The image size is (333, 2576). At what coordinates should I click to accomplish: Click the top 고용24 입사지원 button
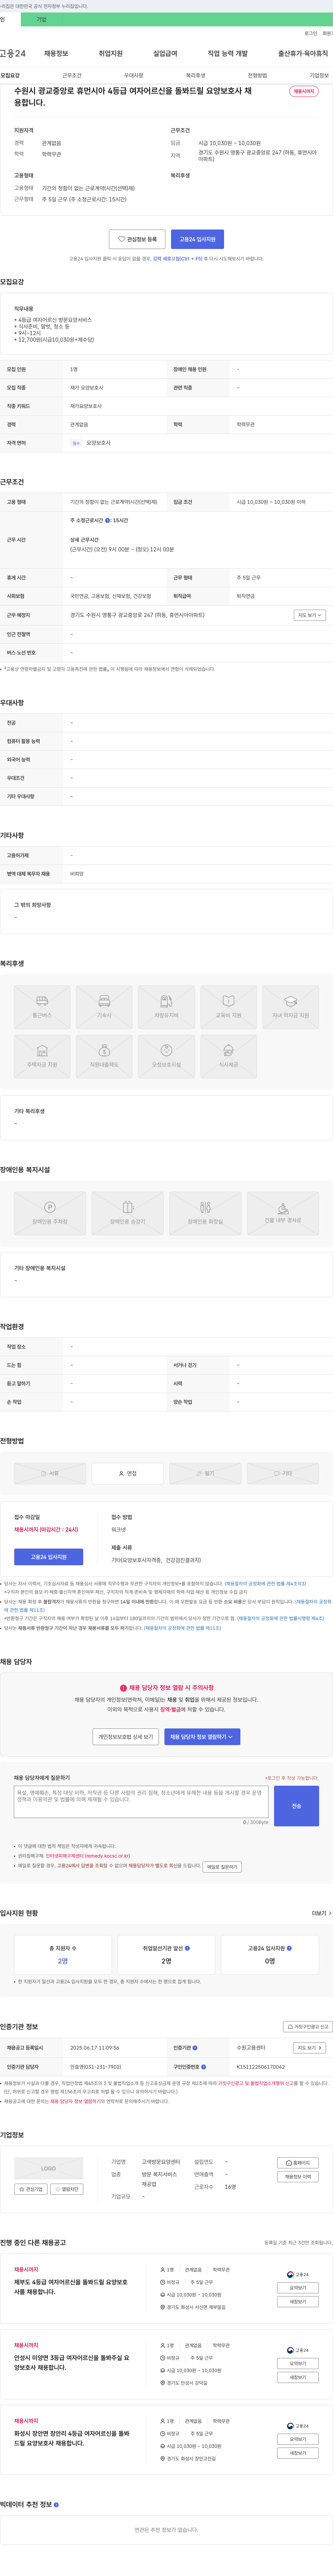(197, 239)
